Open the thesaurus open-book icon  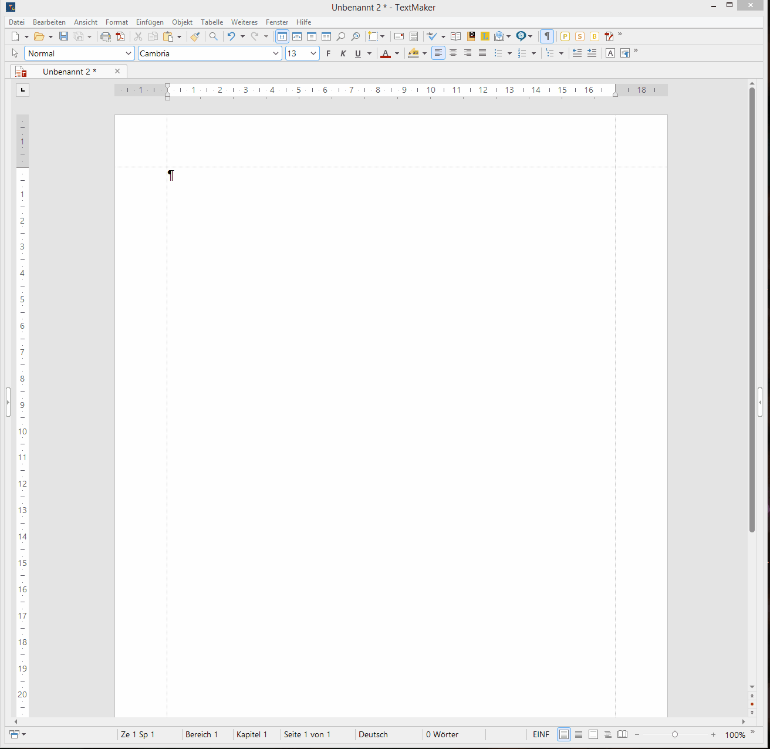(455, 36)
